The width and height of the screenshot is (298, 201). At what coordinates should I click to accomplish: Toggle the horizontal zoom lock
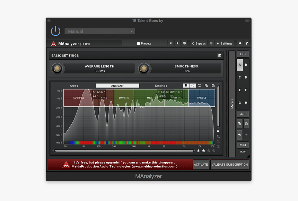pyautogui.click(x=199, y=151)
